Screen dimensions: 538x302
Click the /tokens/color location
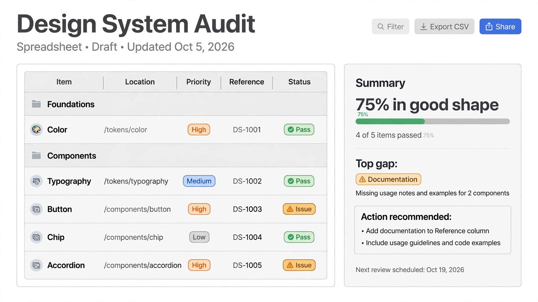click(126, 130)
